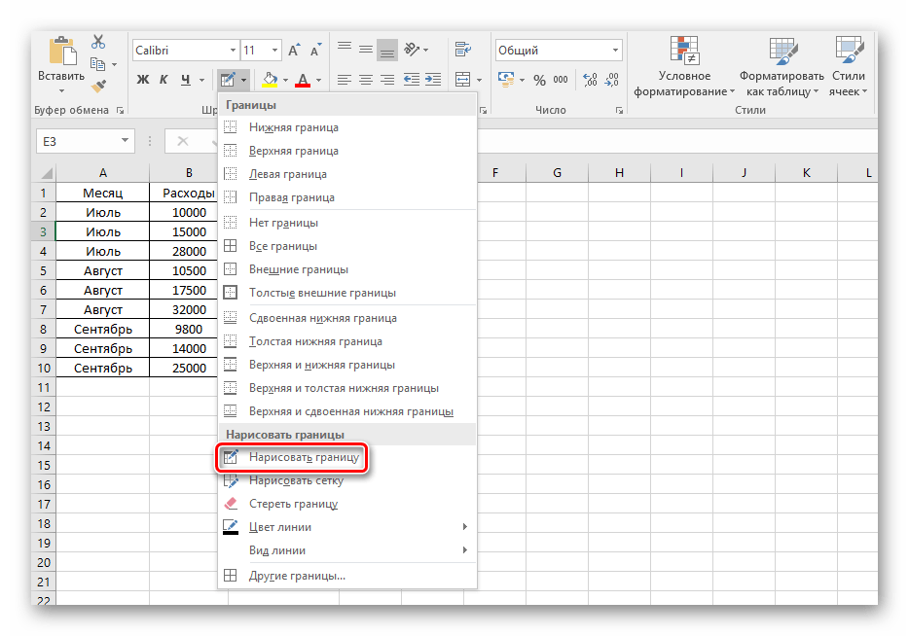Click the Wrap Text icon
Image resolution: width=909 pixels, height=636 pixels.
coord(463,49)
